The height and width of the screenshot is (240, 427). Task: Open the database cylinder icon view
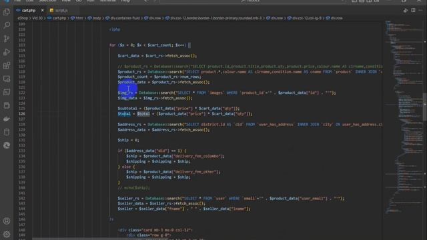coord(7,132)
